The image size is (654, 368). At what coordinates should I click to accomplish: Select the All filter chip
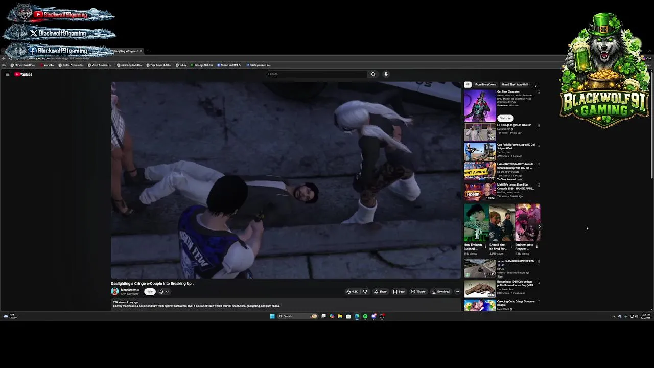(x=467, y=85)
